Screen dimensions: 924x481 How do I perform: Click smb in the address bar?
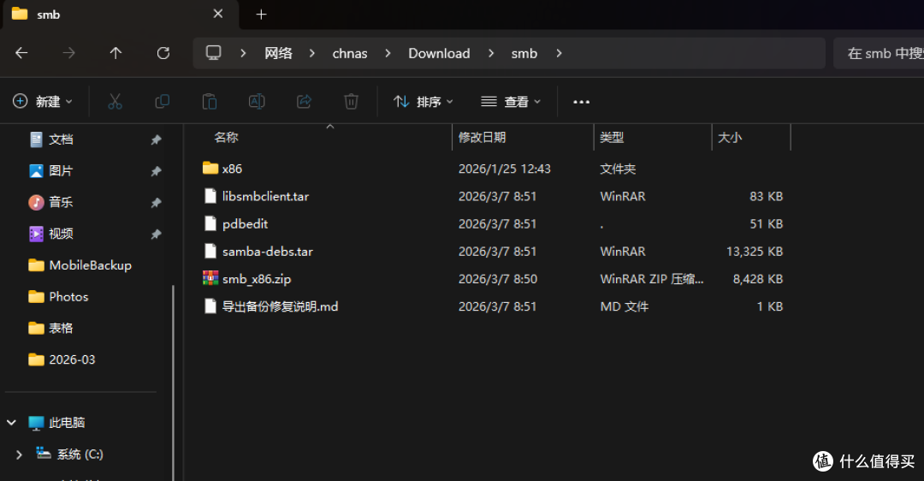[x=524, y=53]
